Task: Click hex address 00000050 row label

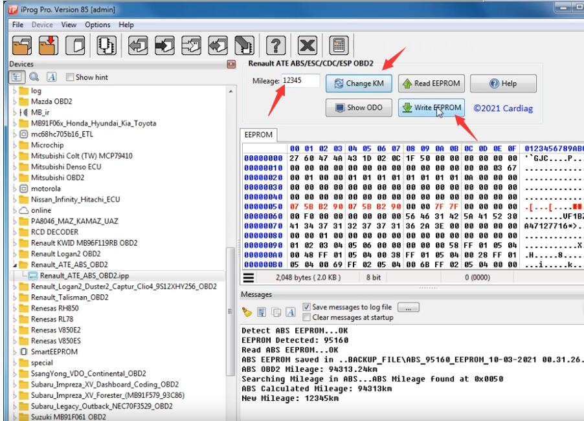Action: (264, 206)
